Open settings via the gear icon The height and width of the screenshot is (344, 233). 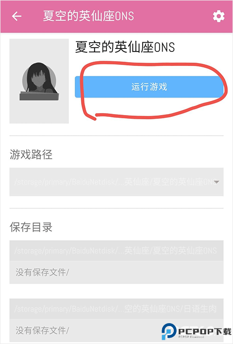[219, 16]
